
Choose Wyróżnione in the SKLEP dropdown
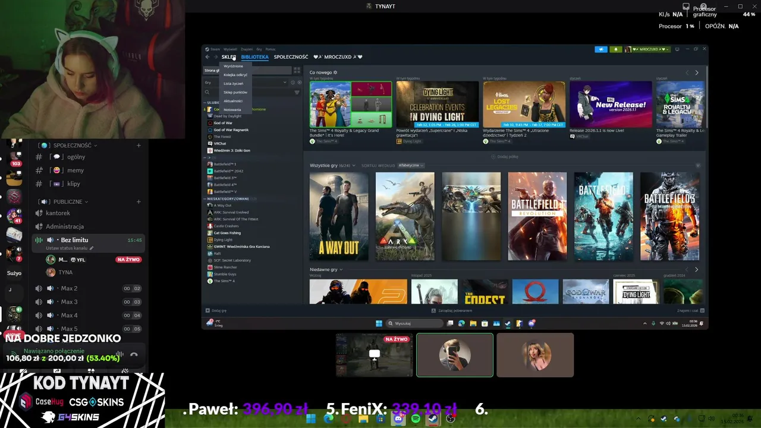(x=233, y=66)
